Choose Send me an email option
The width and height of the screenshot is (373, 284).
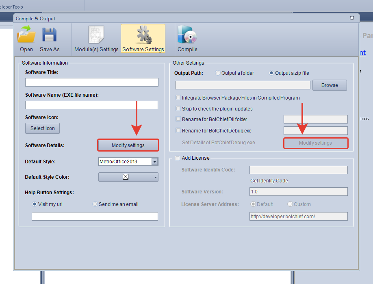click(95, 204)
